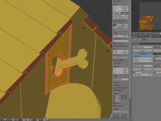Click the Item name field PLANK.06
The image size is (161, 121).
click(x=122, y=79)
